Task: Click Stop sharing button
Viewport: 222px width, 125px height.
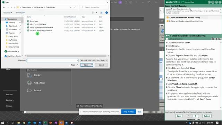Action: pyautogui.click(x=129, y=112)
